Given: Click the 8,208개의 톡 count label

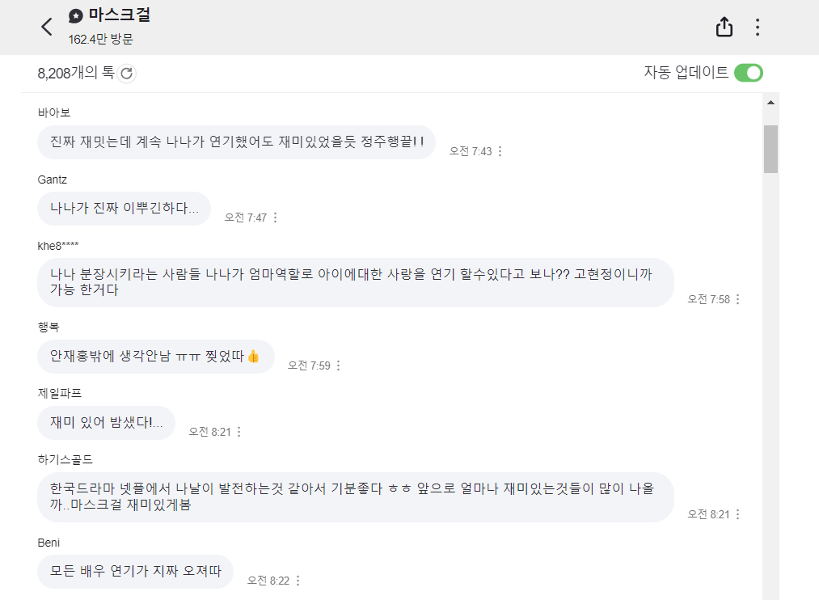Looking at the screenshot, I should click(76, 73).
